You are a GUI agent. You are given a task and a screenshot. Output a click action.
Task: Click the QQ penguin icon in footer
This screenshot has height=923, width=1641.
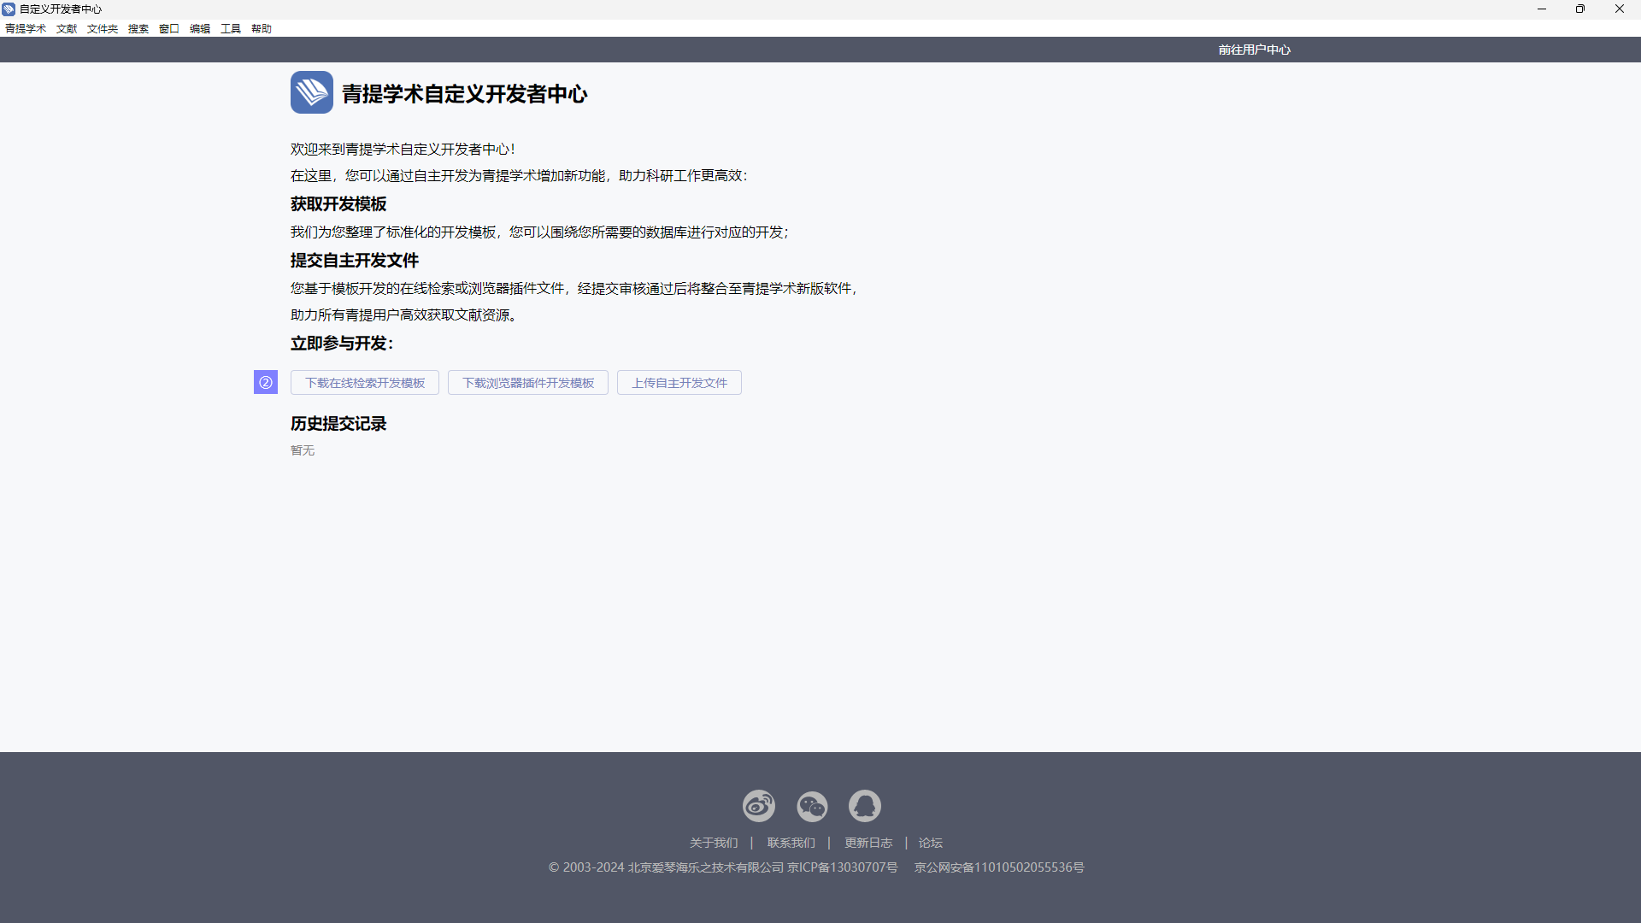tap(864, 806)
